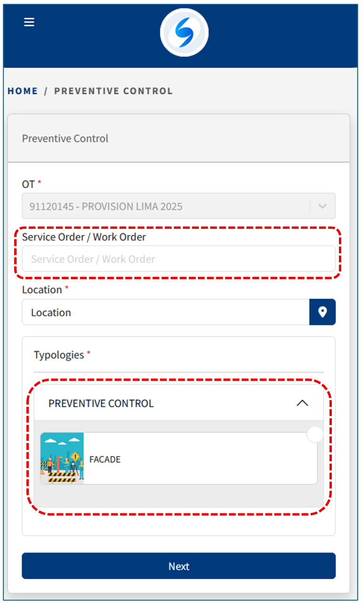Click the Preventive Control card header
362x605 pixels.
(x=65, y=138)
